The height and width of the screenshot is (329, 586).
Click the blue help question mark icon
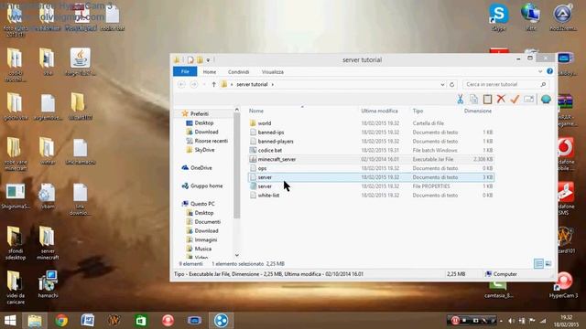(x=549, y=71)
